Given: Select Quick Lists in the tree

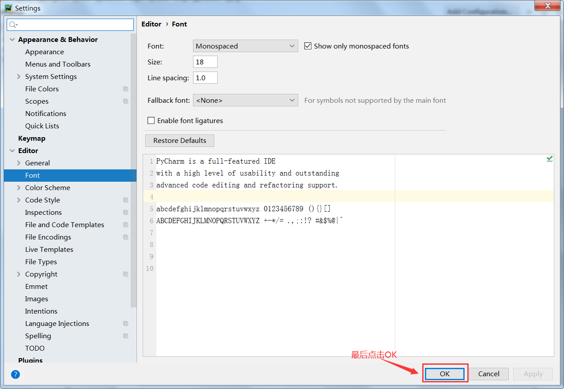Looking at the screenshot, I should [x=42, y=126].
